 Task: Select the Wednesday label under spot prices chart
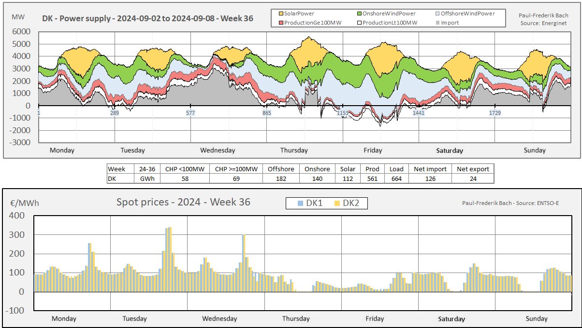coord(219,319)
